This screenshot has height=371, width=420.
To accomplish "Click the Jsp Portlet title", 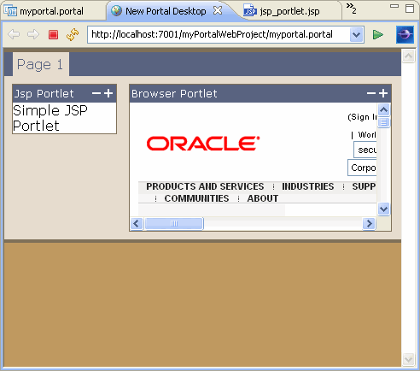I will pyautogui.click(x=44, y=94).
